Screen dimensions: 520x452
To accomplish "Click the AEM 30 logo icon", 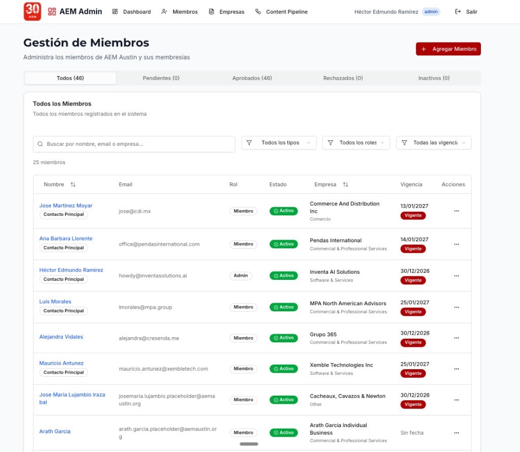I will click(x=32, y=11).
